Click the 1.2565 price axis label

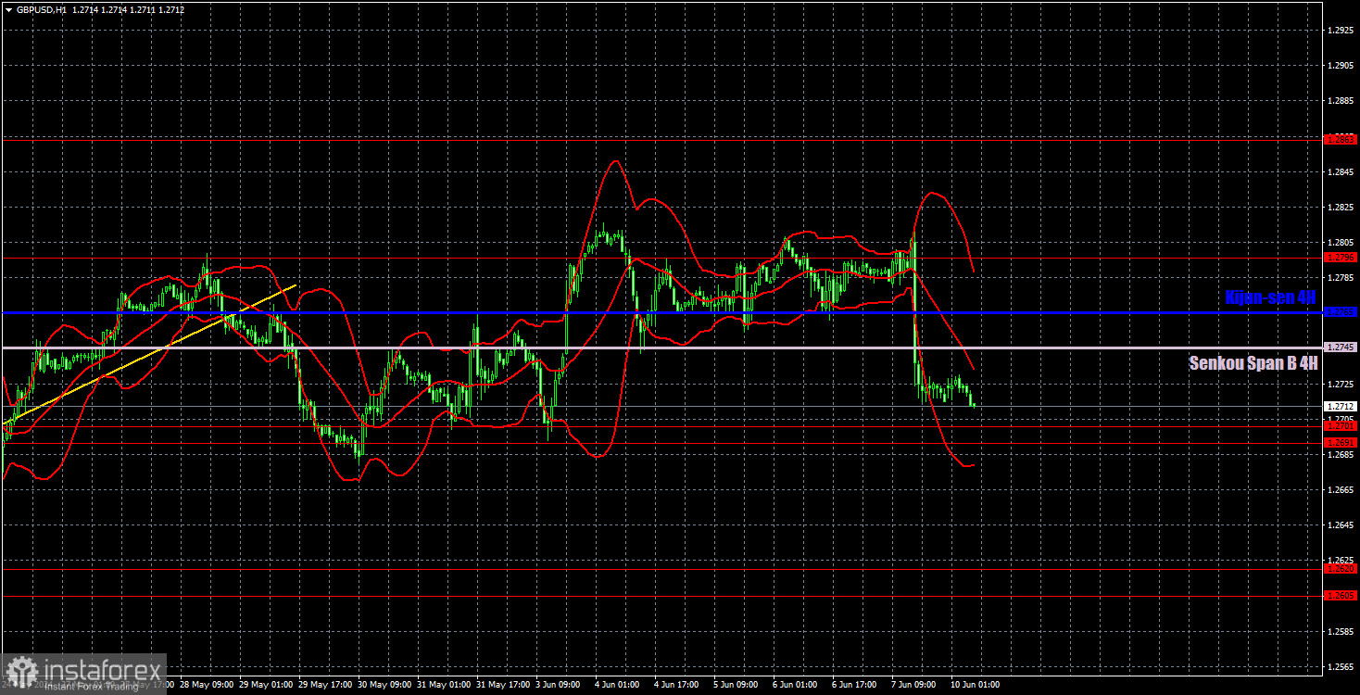[x=1341, y=667]
